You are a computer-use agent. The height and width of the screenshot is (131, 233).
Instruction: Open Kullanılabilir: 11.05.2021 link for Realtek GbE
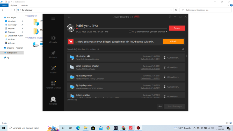[x=150, y=78]
